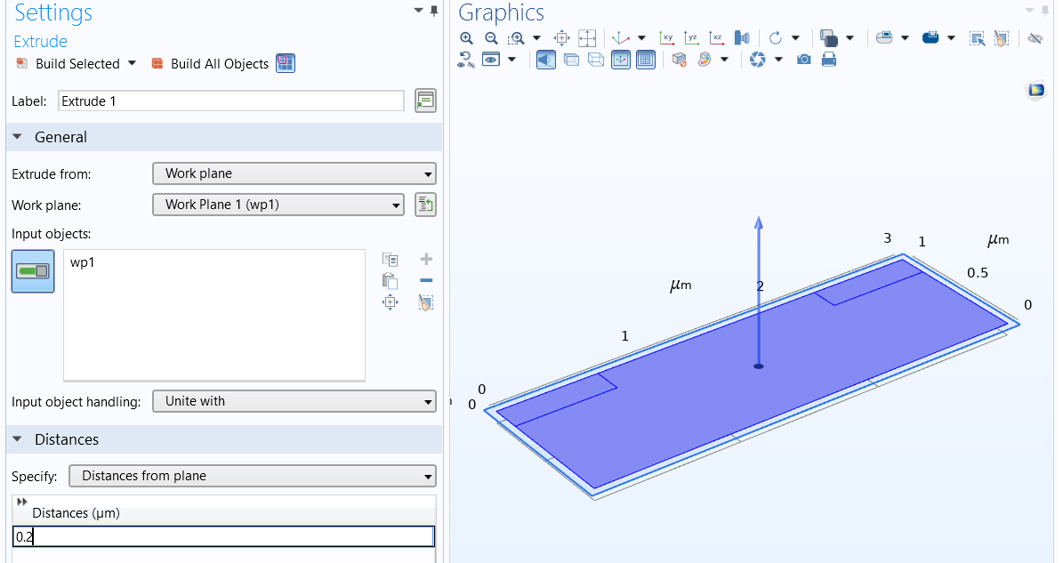1063x563 pixels.
Task: Toggle the Show Axis Orientation button
Action: point(621,60)
